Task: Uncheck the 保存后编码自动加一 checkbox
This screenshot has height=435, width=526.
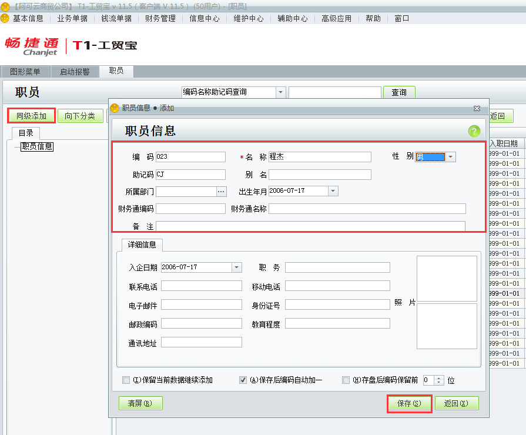Action: click(243, 380)
